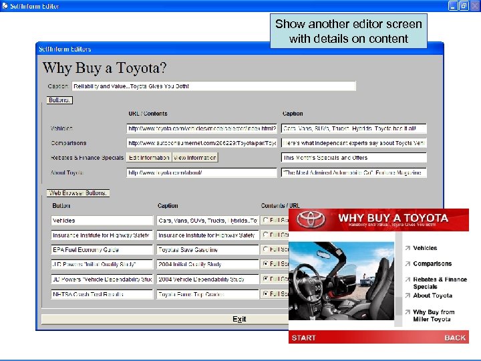This screenshot has height=361, width=481.
Task: Click the 2004 Vehicle Dependability Study caption field
Action: click(208, 279)
